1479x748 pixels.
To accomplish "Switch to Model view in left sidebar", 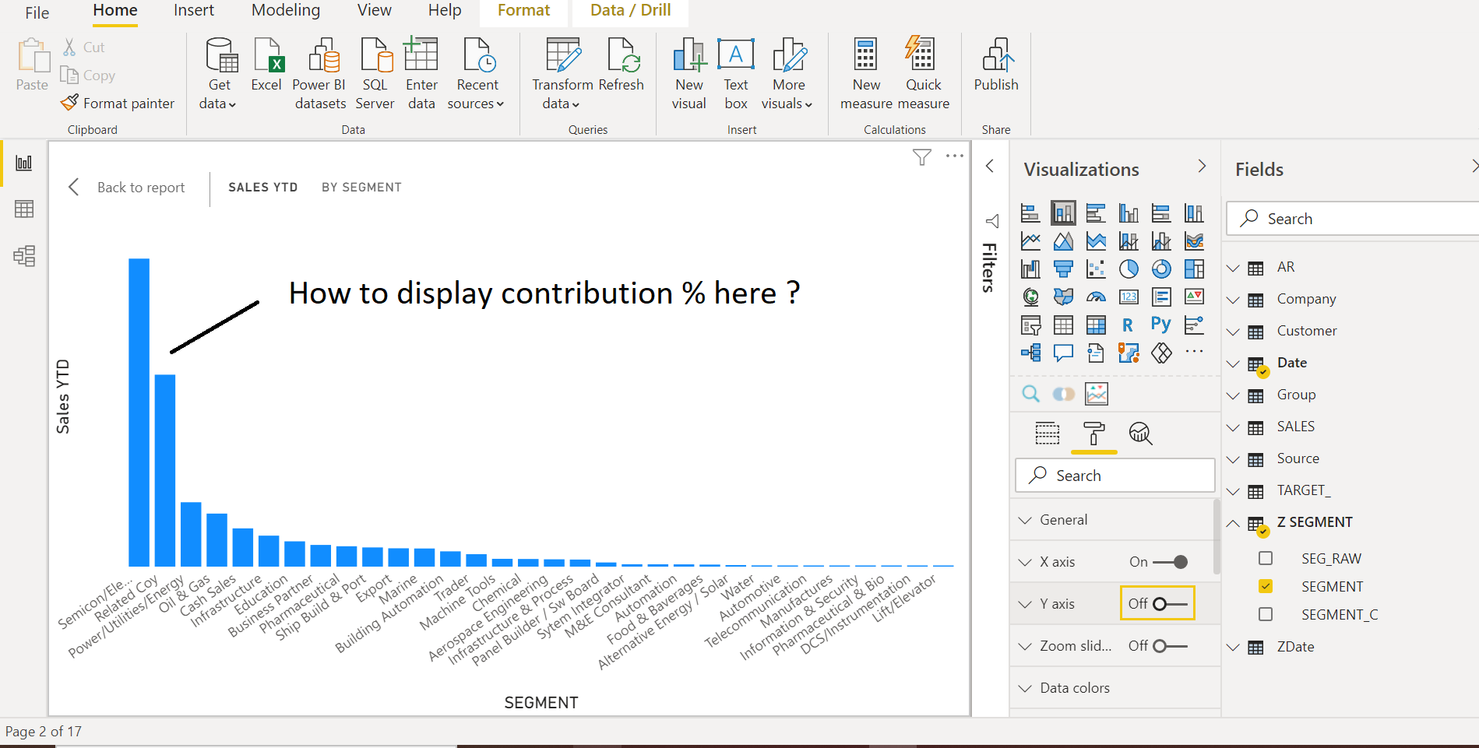I will (24, 256).
